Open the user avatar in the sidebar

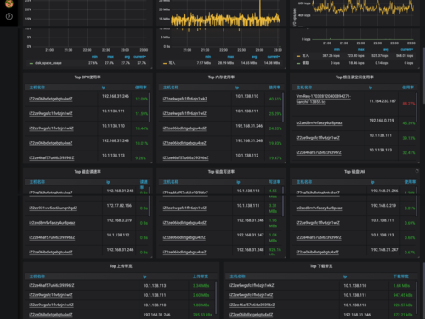(9, 3)
